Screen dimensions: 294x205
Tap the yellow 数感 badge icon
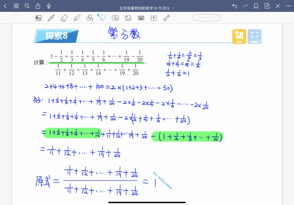239,36
